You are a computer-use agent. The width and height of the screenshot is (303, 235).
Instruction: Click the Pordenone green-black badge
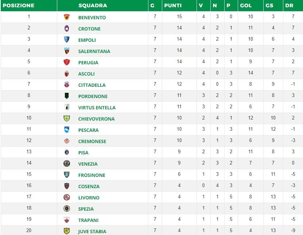67,96
